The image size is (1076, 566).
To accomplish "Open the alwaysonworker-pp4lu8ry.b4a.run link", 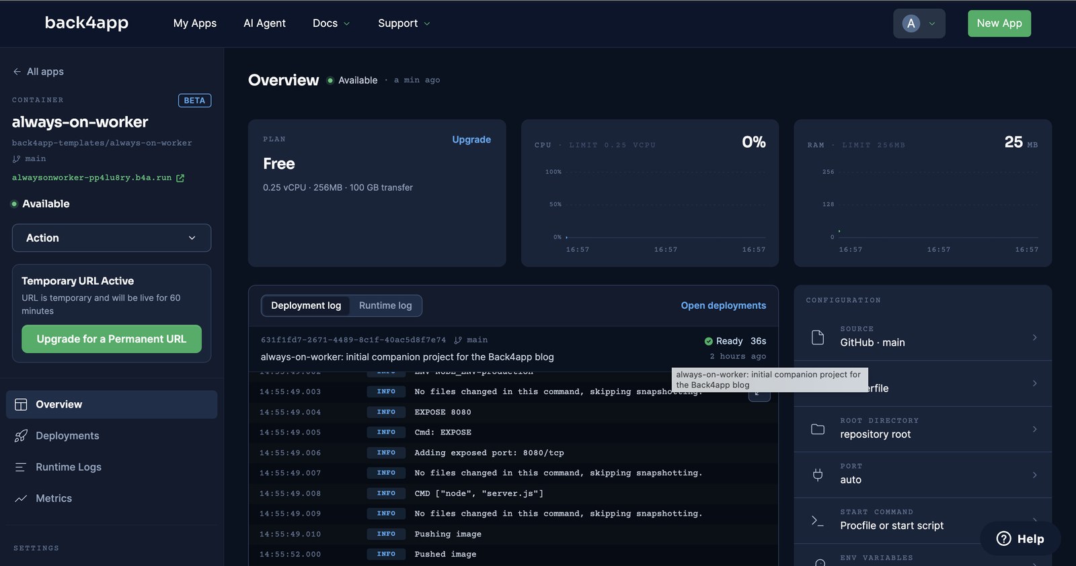I will pos(91,178).
